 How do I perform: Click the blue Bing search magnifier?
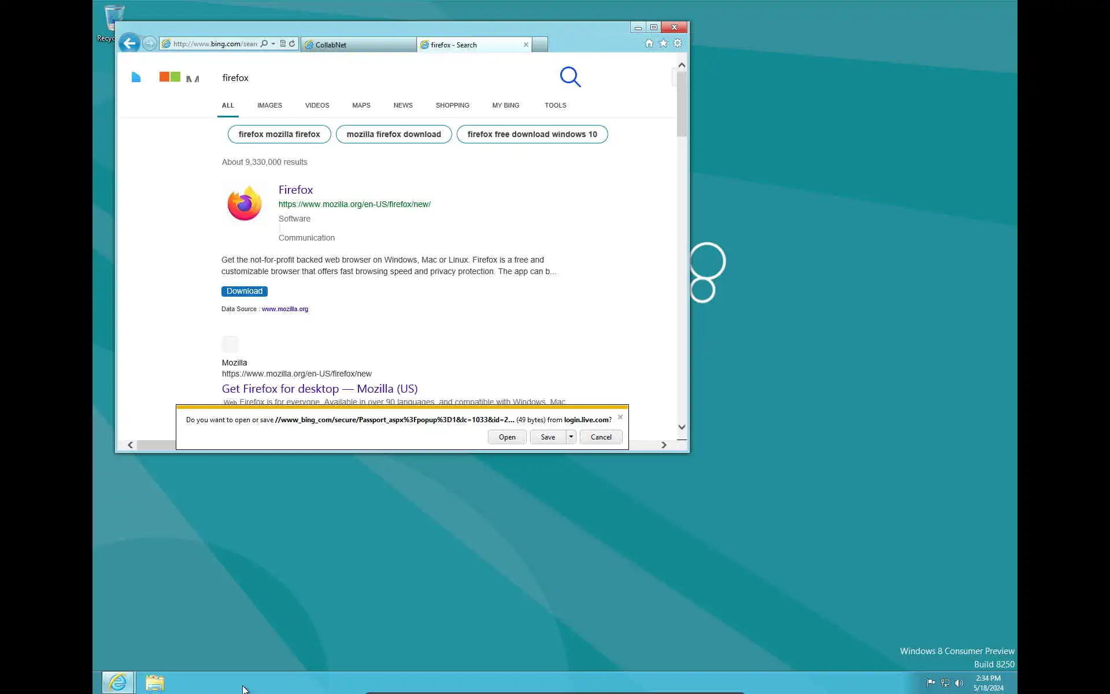(570, 77)
